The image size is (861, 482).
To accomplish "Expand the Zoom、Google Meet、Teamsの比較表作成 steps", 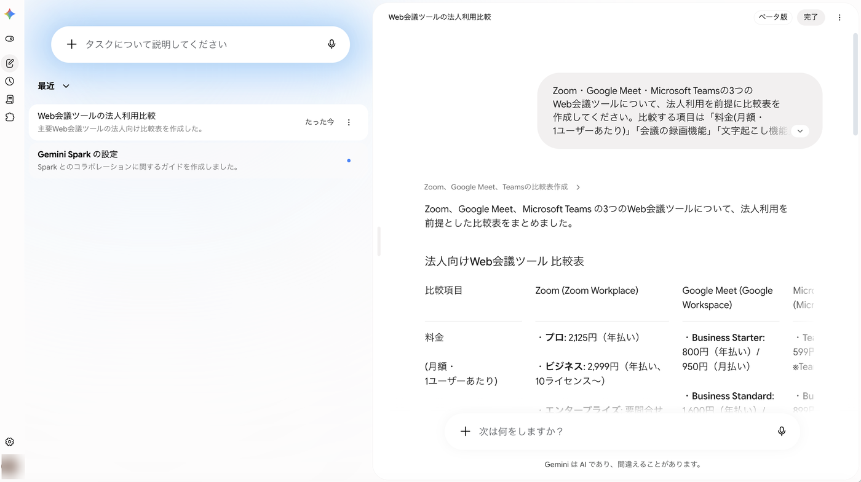I will (502, 187).
